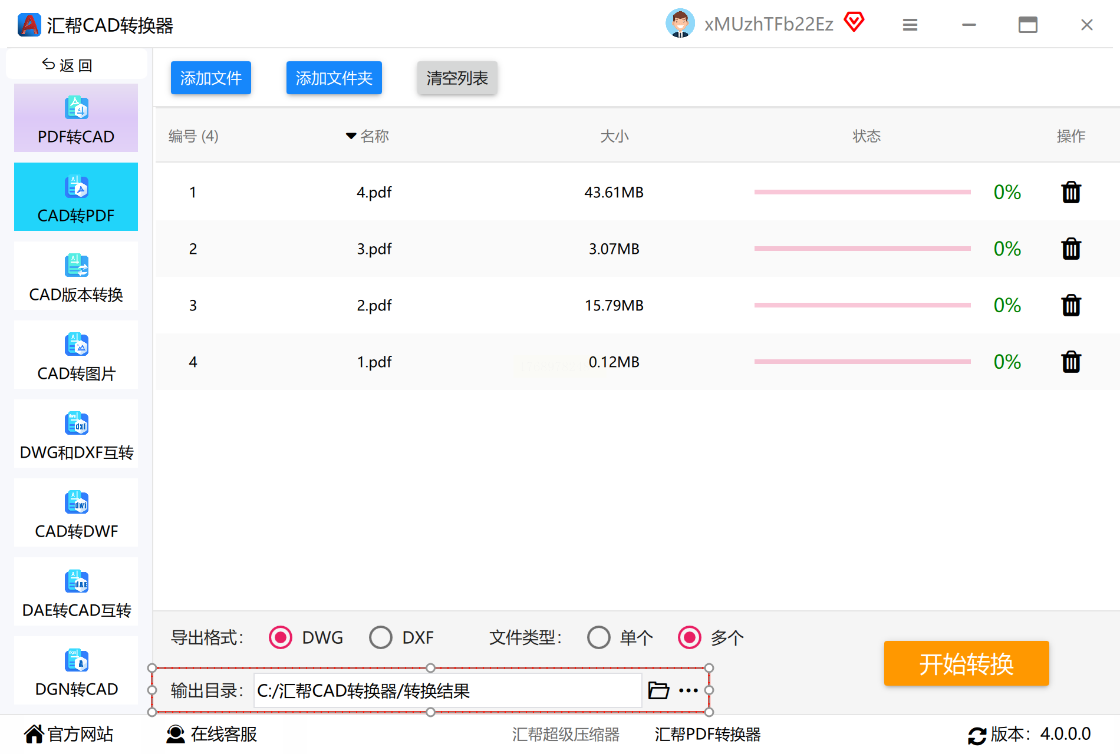Viewport: 1120px width, 754px height.
Task: Open CAD转DWF mode
Action: 76,512
